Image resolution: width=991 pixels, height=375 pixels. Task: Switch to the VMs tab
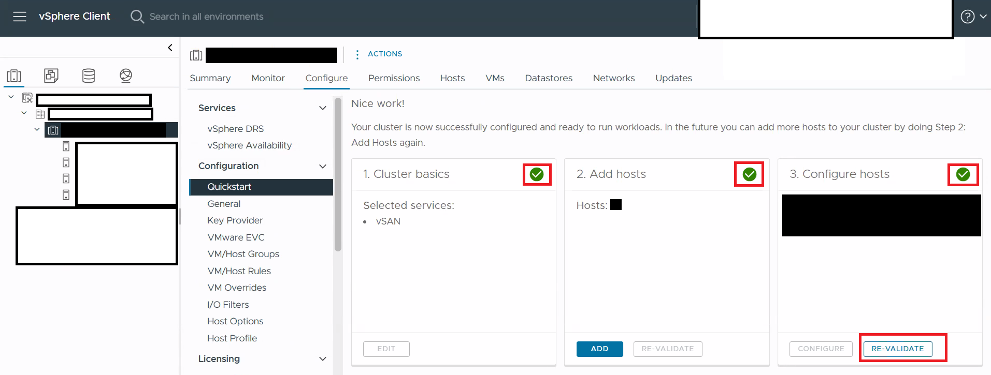point(495,78)
